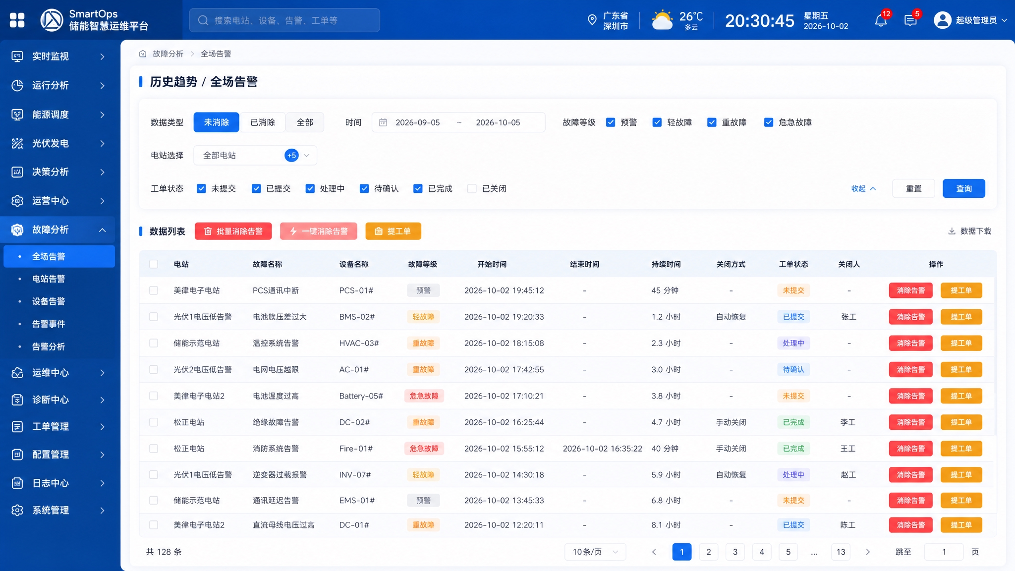
Task: Collapse filters with 收起 toggle
Action: pyautogui.click(x=863, y=189)
